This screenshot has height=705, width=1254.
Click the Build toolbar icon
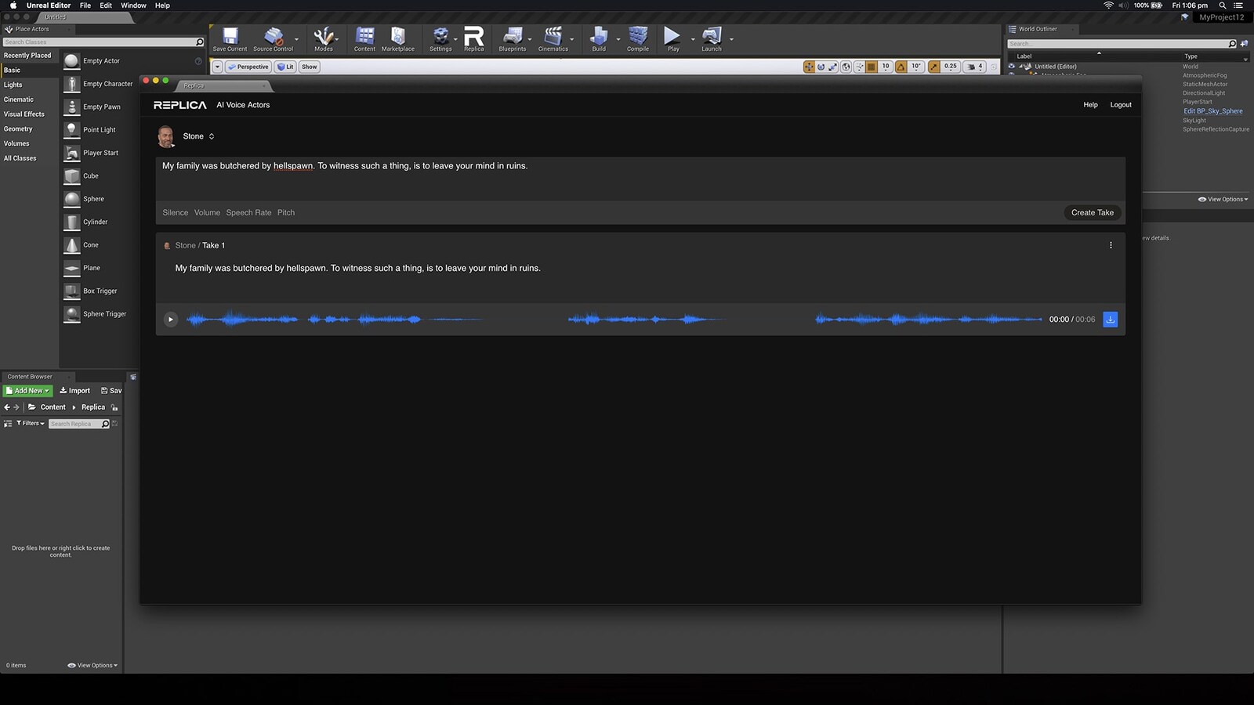(x=599, y=38)
